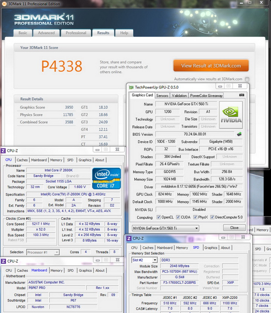271x313 pixels.
Task: Open Mainboard tab in CPU-Z SPD window
Action: 164,248
